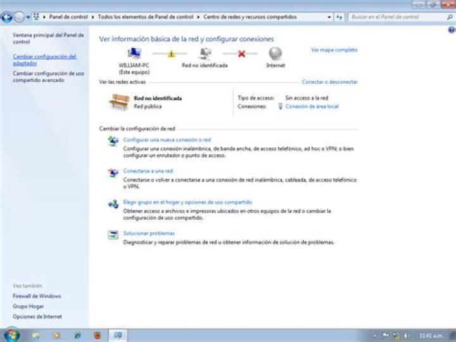Open the Firefox taskbar icon
Viewport: 456px width, 342px height.
coord(98,336)
